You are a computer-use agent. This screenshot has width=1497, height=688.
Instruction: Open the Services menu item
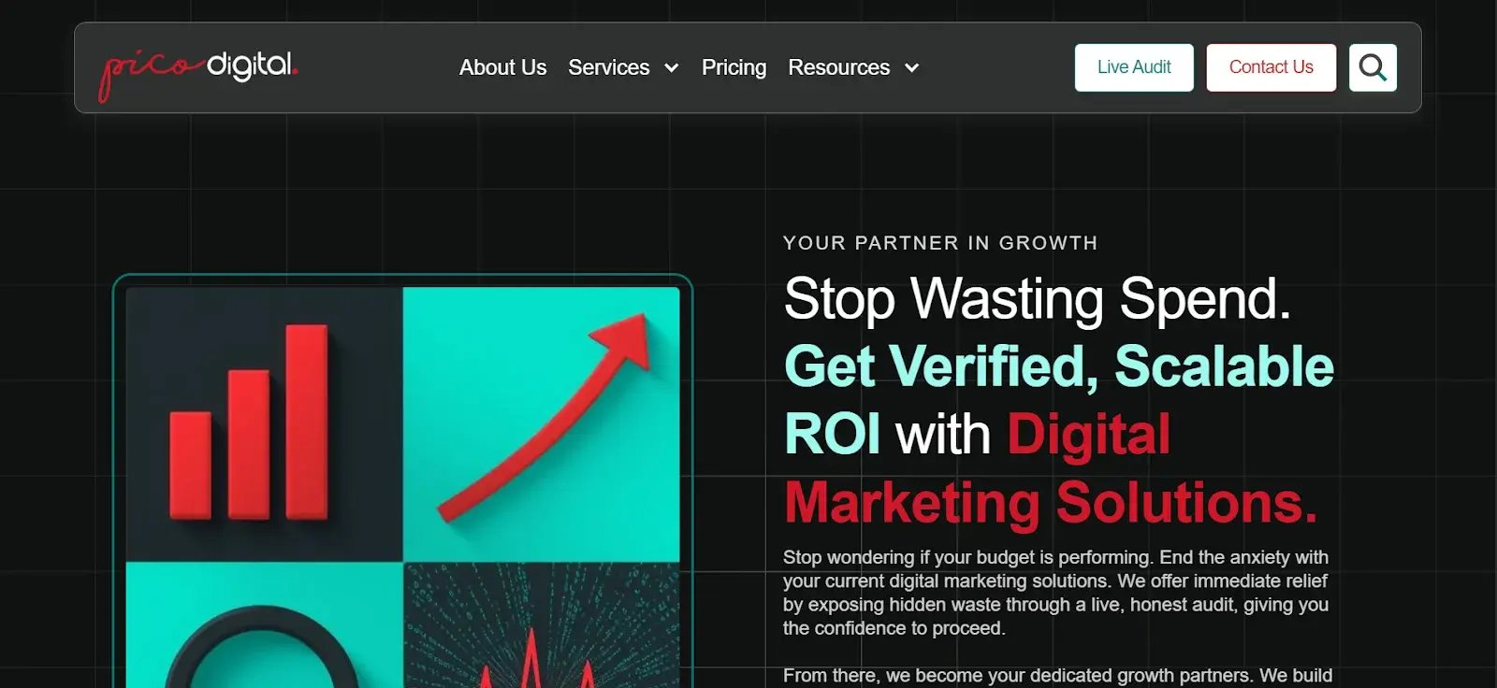608,68
